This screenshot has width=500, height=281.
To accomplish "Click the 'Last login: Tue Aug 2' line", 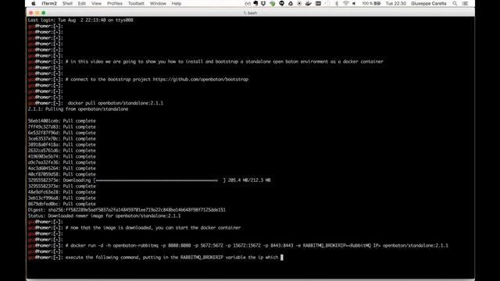I will (x=80, y=20).
